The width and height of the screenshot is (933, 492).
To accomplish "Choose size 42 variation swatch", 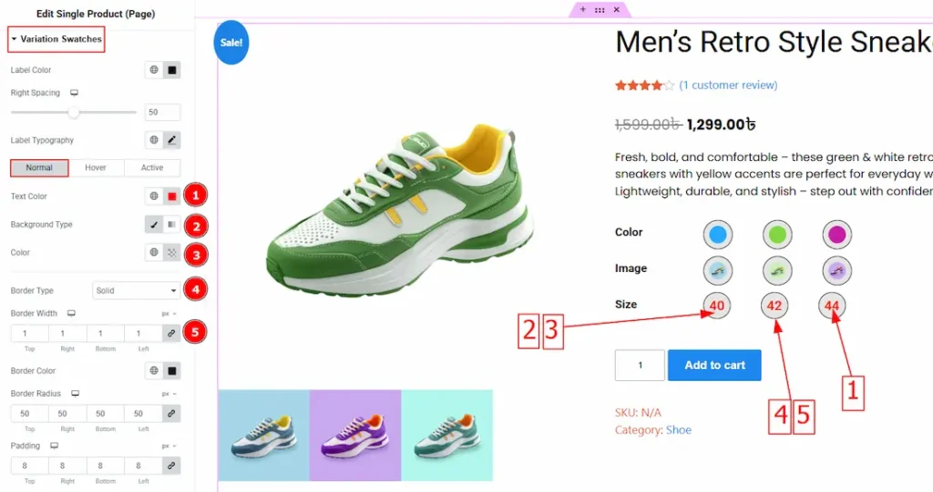I will [774, 306].
